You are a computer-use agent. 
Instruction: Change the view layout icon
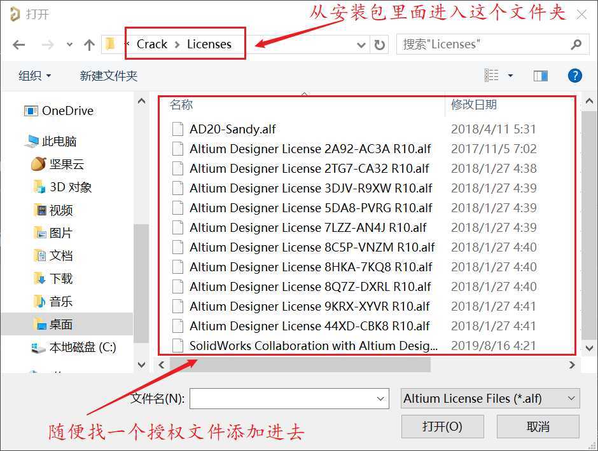click(491, 76)
